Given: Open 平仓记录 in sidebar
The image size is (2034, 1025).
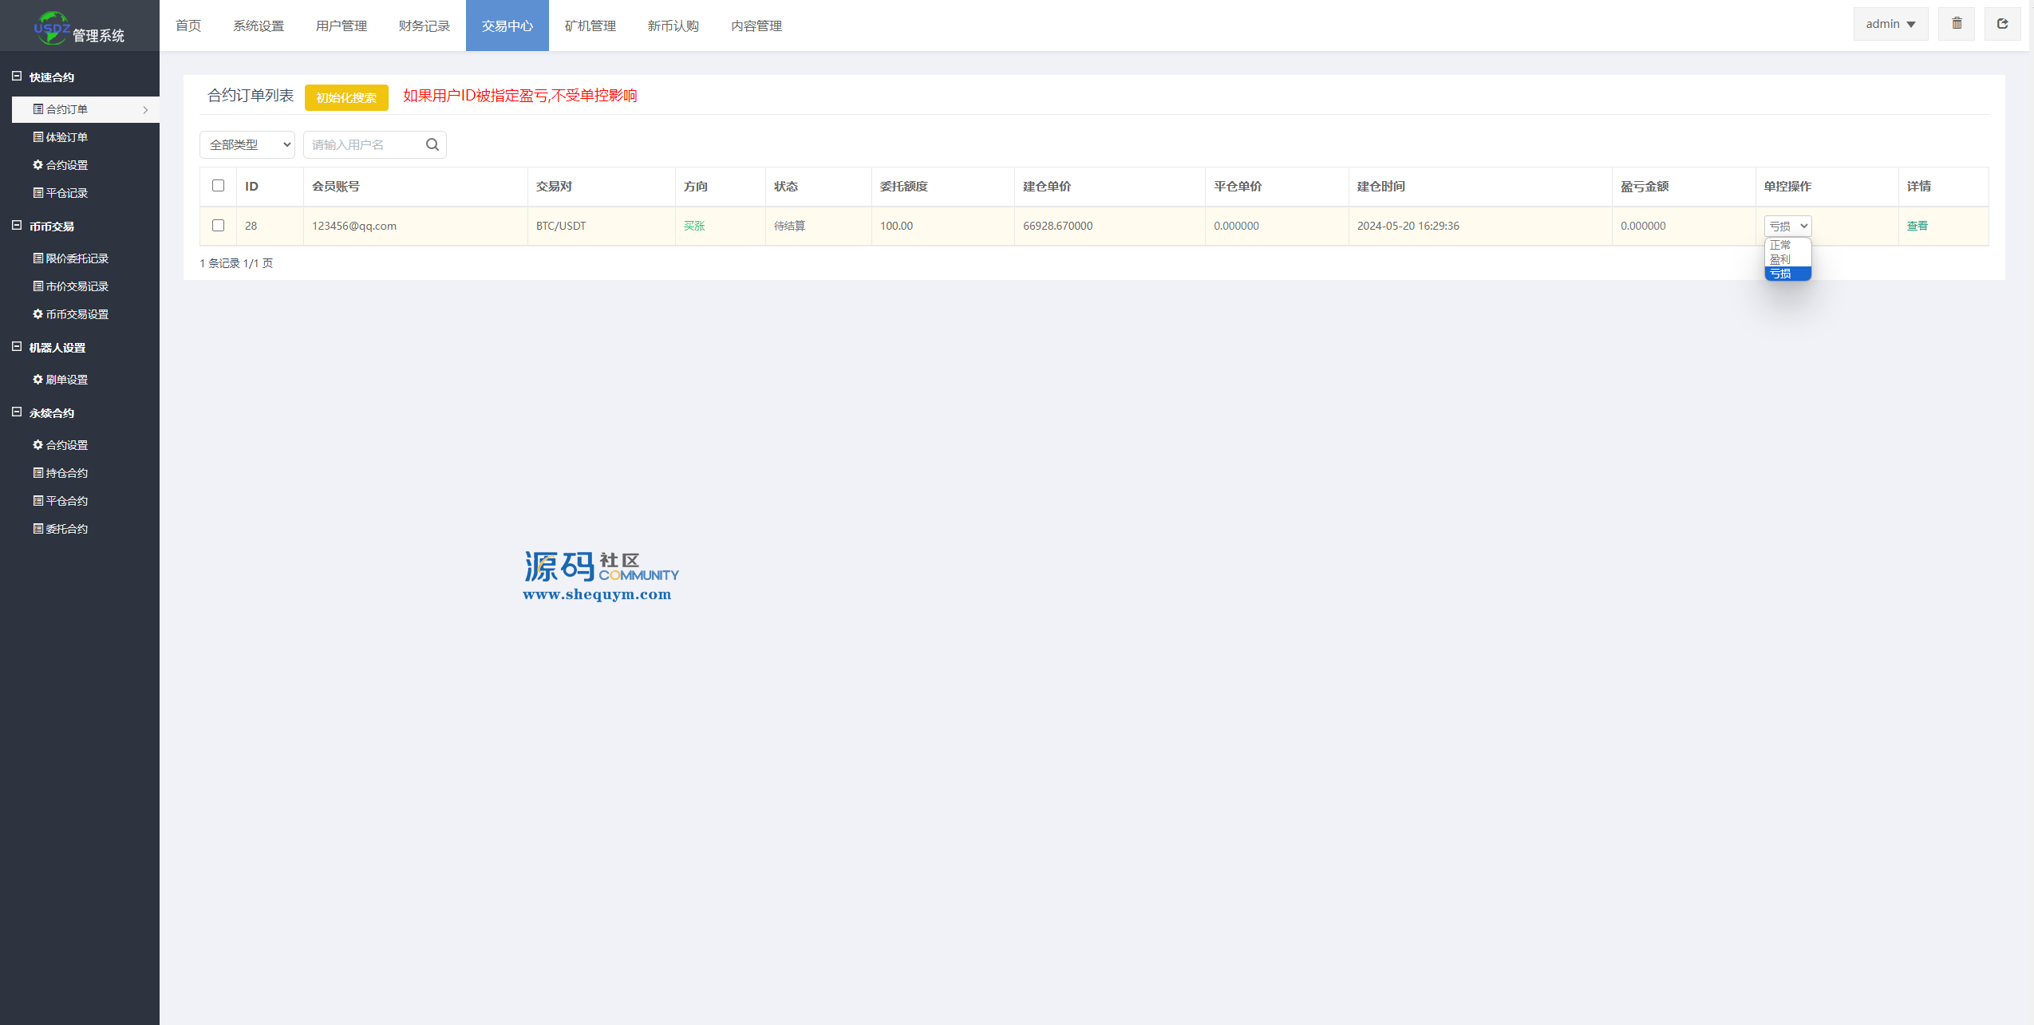Looking at the screenshot, I should 61,193.
